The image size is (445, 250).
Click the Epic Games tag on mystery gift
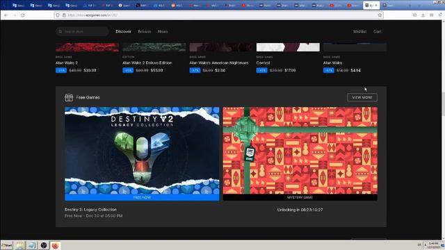tap(250, 154)
